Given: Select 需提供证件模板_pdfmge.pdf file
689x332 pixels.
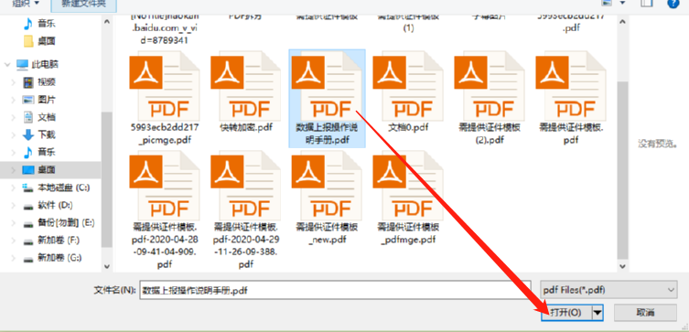Looking at the screenshot, I should click(x=408, y=198).
